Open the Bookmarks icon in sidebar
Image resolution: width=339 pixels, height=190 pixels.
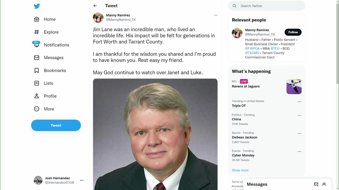(x=37, y=71)
